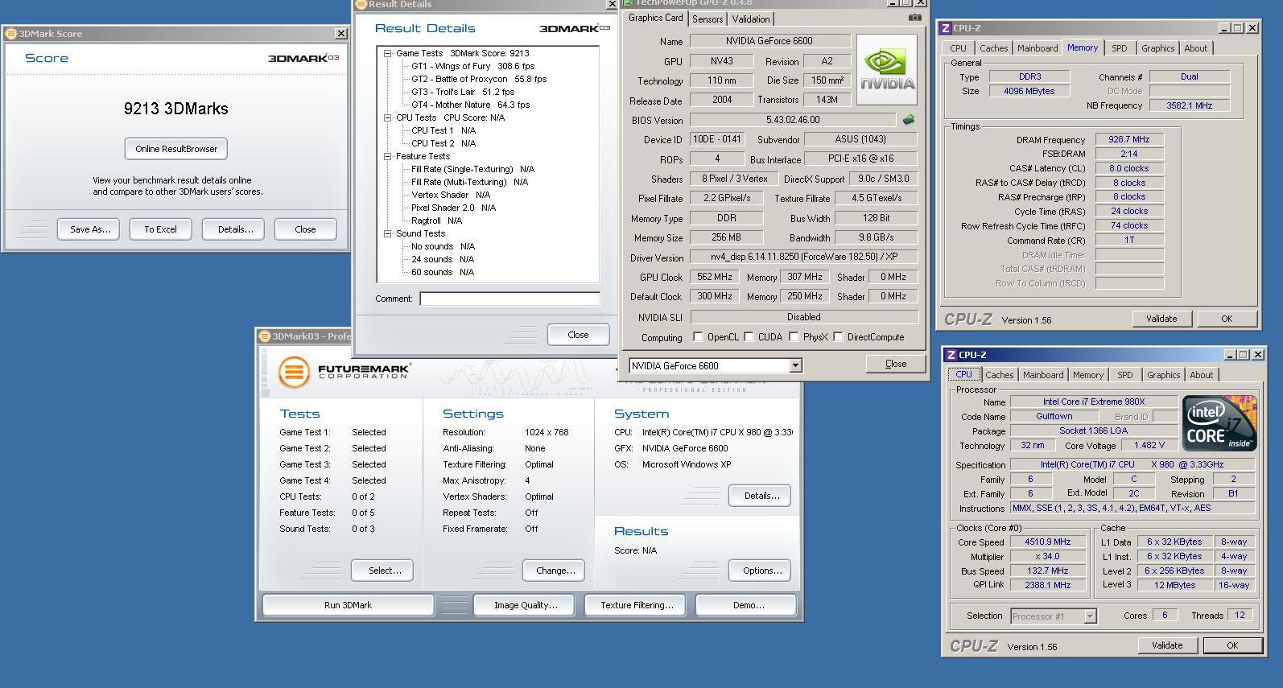The height and width of the screenshot is (688, 1283).
Task: Open the Processor #1 selection dropdown in CPU-Z
Action: coord(1090,616)
